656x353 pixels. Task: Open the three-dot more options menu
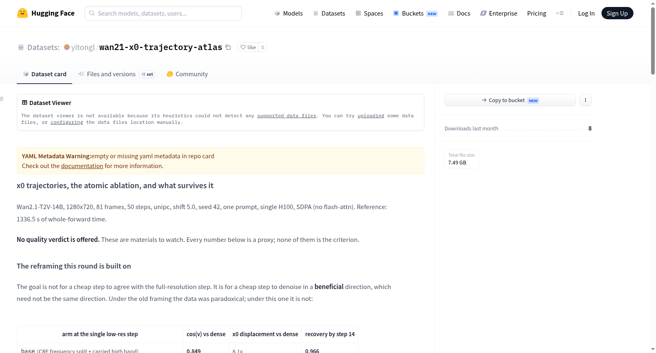(585, 100)
